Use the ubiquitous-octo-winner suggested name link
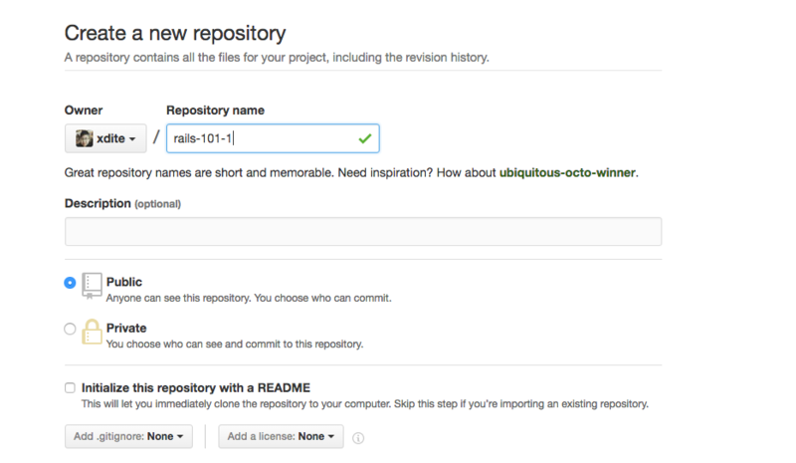796x463 pixels. click(x=567, y=173)
